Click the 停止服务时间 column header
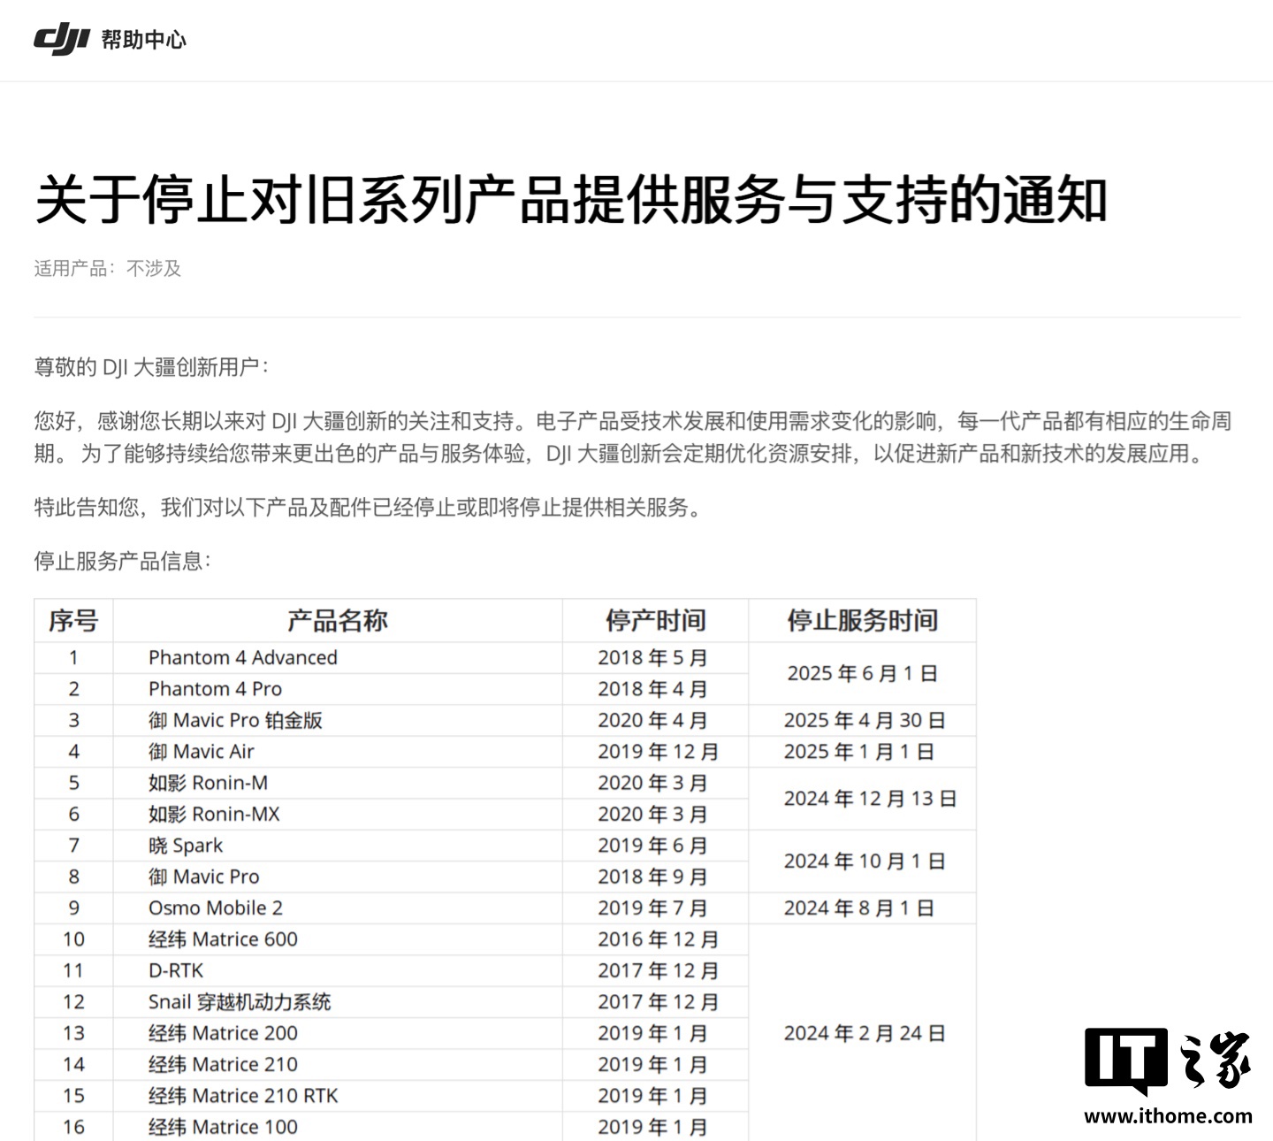 [x=862, y=621]
